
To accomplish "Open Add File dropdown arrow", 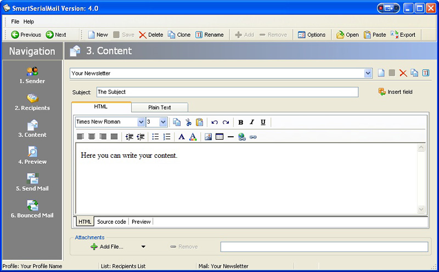I will coord(143,247).
